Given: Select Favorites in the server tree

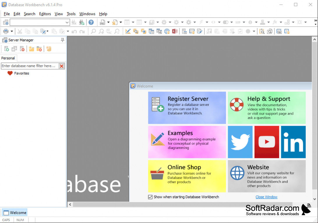Looking at the screenshot, I should pyautogui.click(x=22, y=73).
